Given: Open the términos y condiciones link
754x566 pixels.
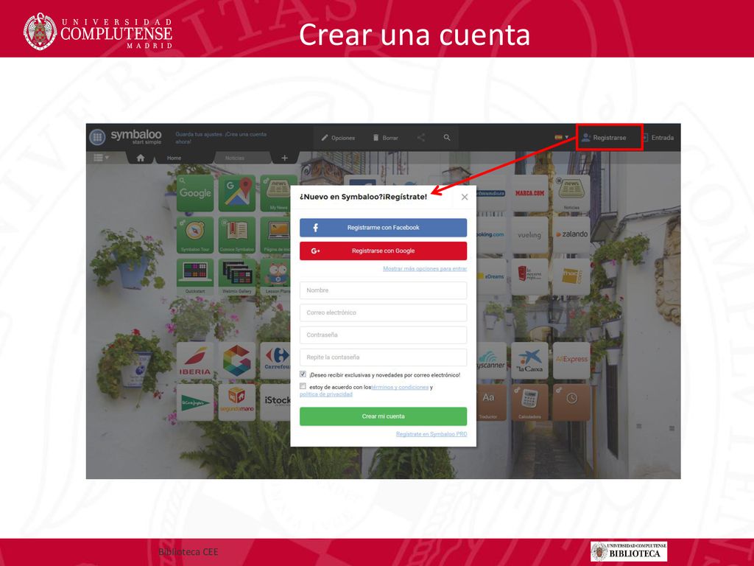Looking at the screenshot, I should tap(400, 387).
